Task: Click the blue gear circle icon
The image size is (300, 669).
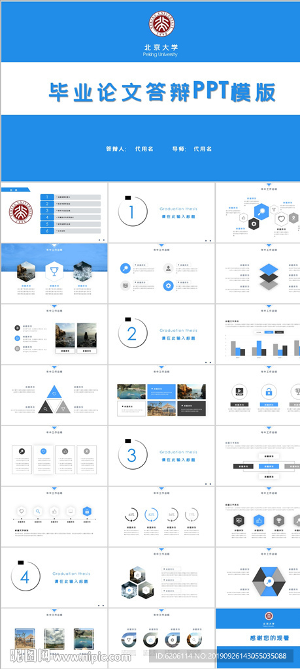Action: [x=169, y=286]
